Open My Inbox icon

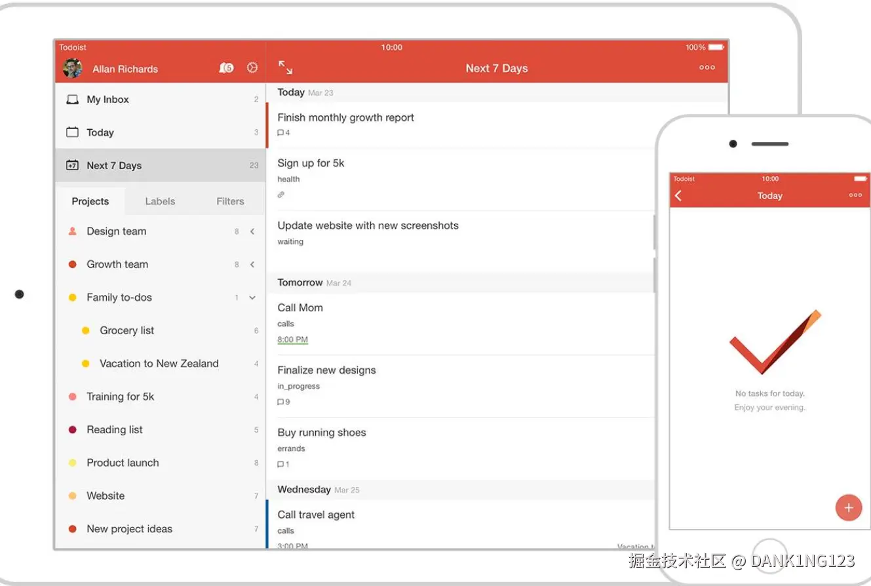[72, 100]
